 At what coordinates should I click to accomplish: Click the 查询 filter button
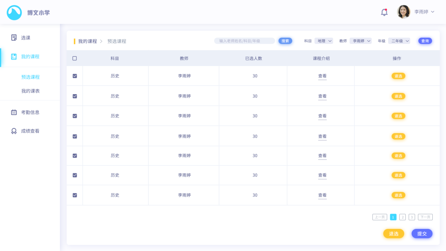click(425, 41)
